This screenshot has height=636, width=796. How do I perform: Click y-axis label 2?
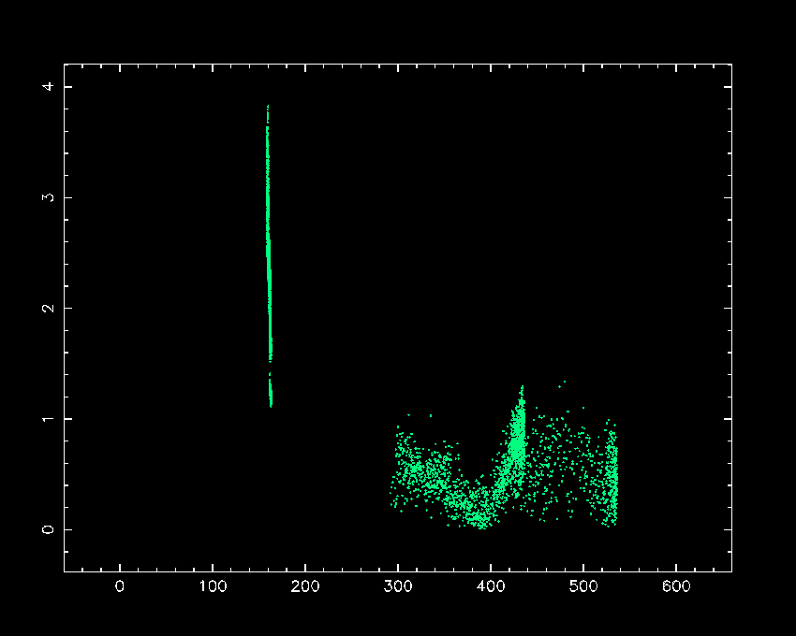coord(48,308)
